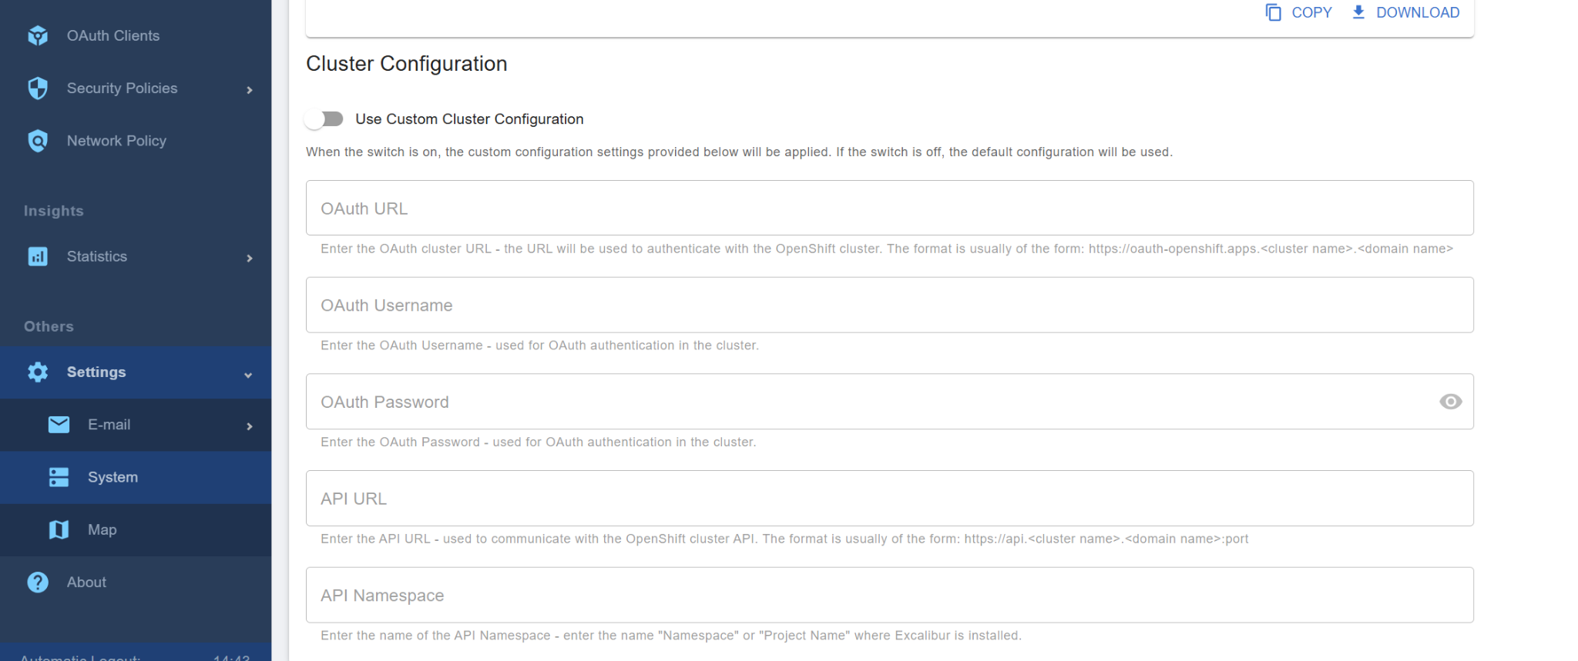
Task: Click the Map icon in sidebar
Action: tap(59, 529)
